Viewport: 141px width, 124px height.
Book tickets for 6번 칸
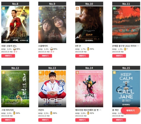(82, 56)
